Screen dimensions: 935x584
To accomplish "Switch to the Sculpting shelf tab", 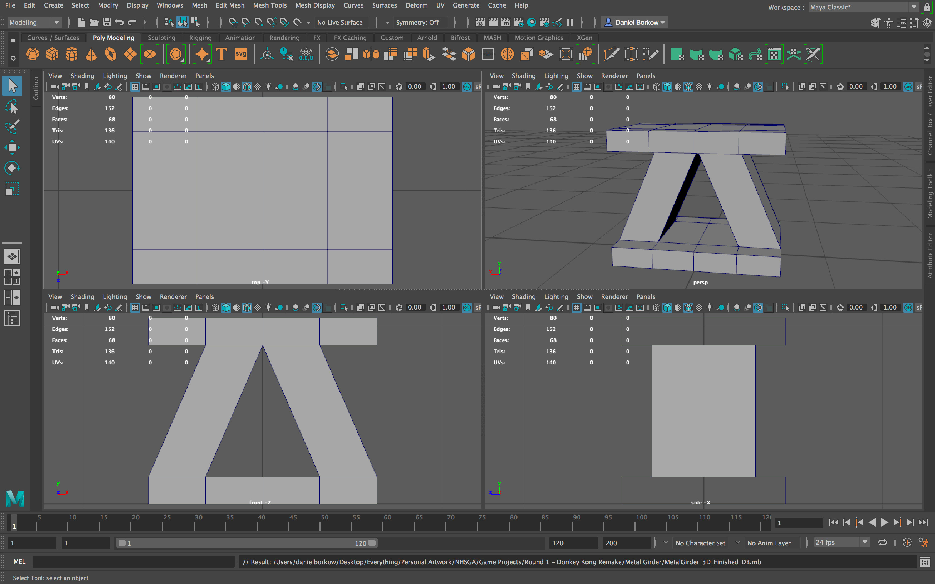I will click(x=161, y=38).
